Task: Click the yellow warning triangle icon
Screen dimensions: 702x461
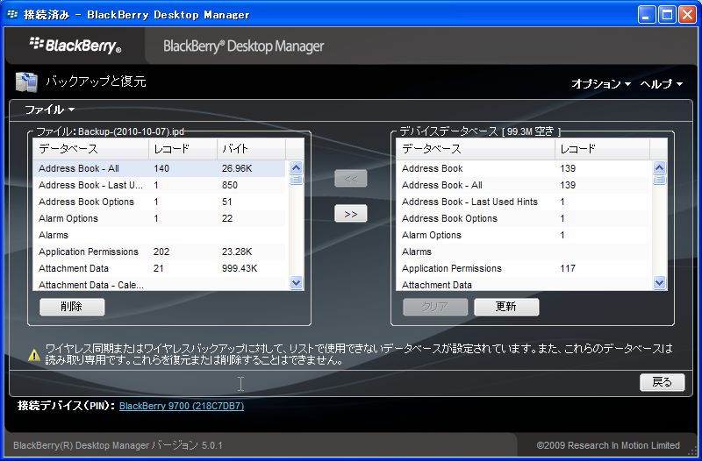Action: (x=33, y=355)
